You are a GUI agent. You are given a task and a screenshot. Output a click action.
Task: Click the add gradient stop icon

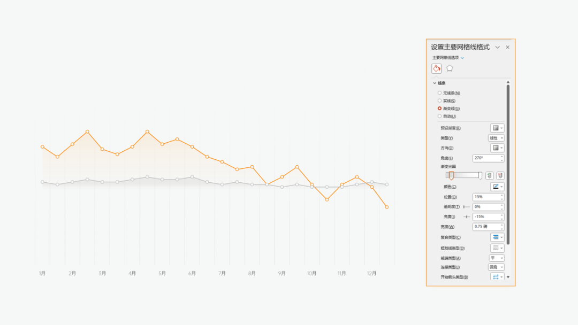pyautogui.click(x=489, y=175)
